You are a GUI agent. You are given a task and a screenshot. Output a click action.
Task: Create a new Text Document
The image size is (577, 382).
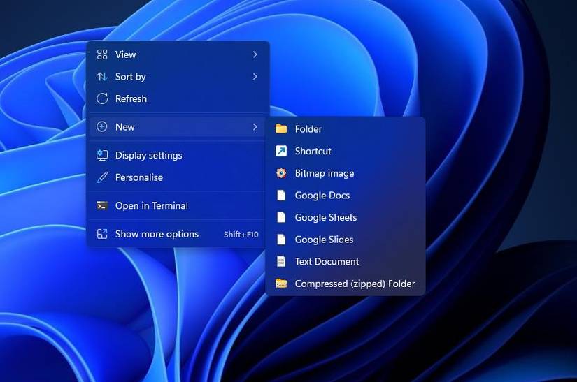[346, 261]
